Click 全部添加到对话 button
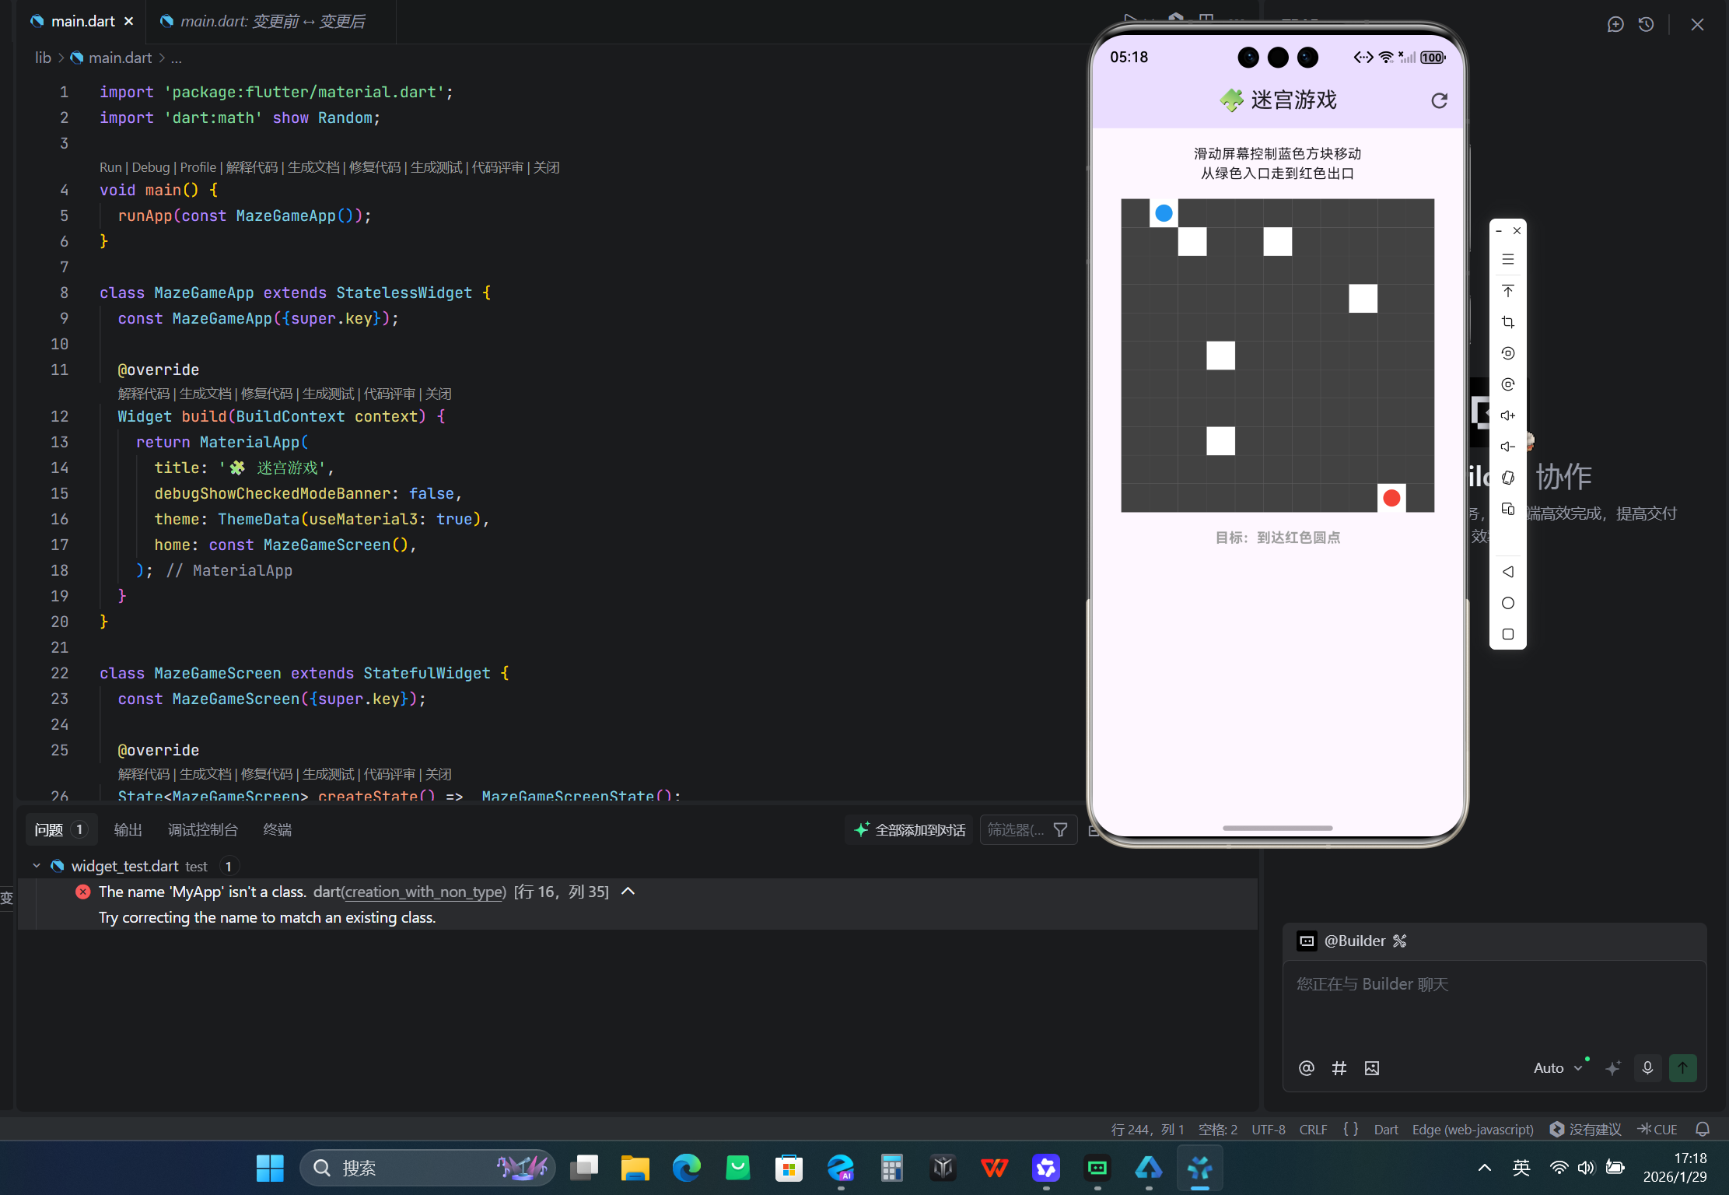The width and height of the screenshot is (1729, 1195). 909,830
